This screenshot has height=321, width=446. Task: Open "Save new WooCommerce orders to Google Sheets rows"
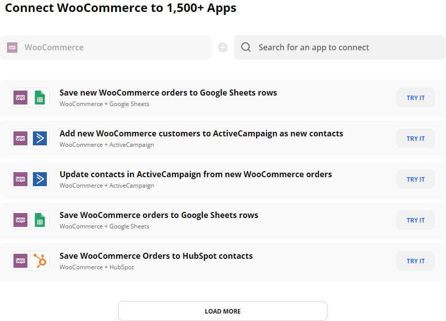click(168, 93)
